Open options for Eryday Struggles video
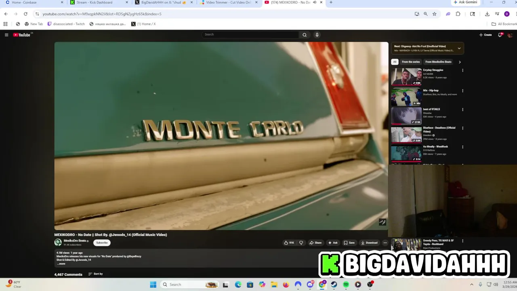Image resolution: width=517 pixels, height=291 pixels. point(462,70)
